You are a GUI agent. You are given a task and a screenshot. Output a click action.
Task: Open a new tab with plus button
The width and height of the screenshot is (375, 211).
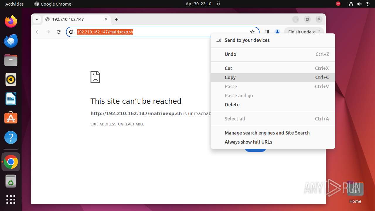(x=117, y=19)
